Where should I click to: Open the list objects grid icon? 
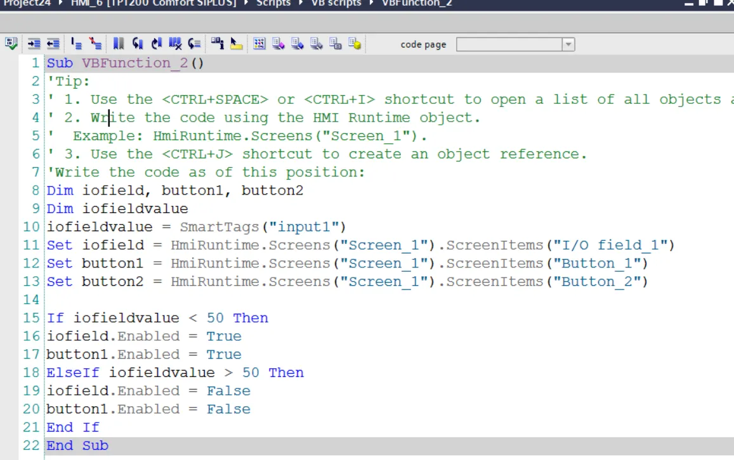click(259, 44)
